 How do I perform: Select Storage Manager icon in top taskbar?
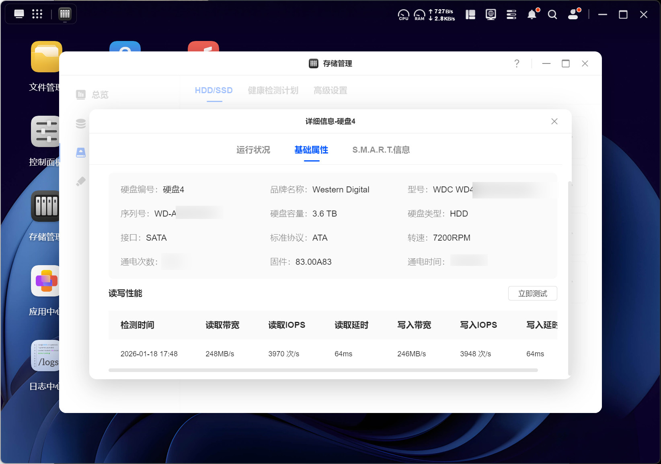point(65,14)
